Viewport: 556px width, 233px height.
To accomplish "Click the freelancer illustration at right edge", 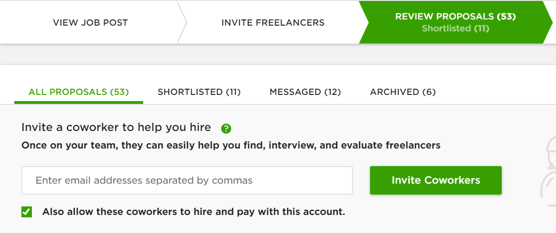I will 548,176.
